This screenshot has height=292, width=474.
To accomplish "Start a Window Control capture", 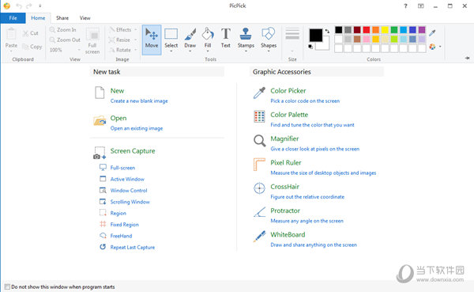I will (x=123, y=190).
